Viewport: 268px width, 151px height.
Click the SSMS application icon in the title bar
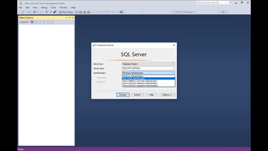click(21, 3)
